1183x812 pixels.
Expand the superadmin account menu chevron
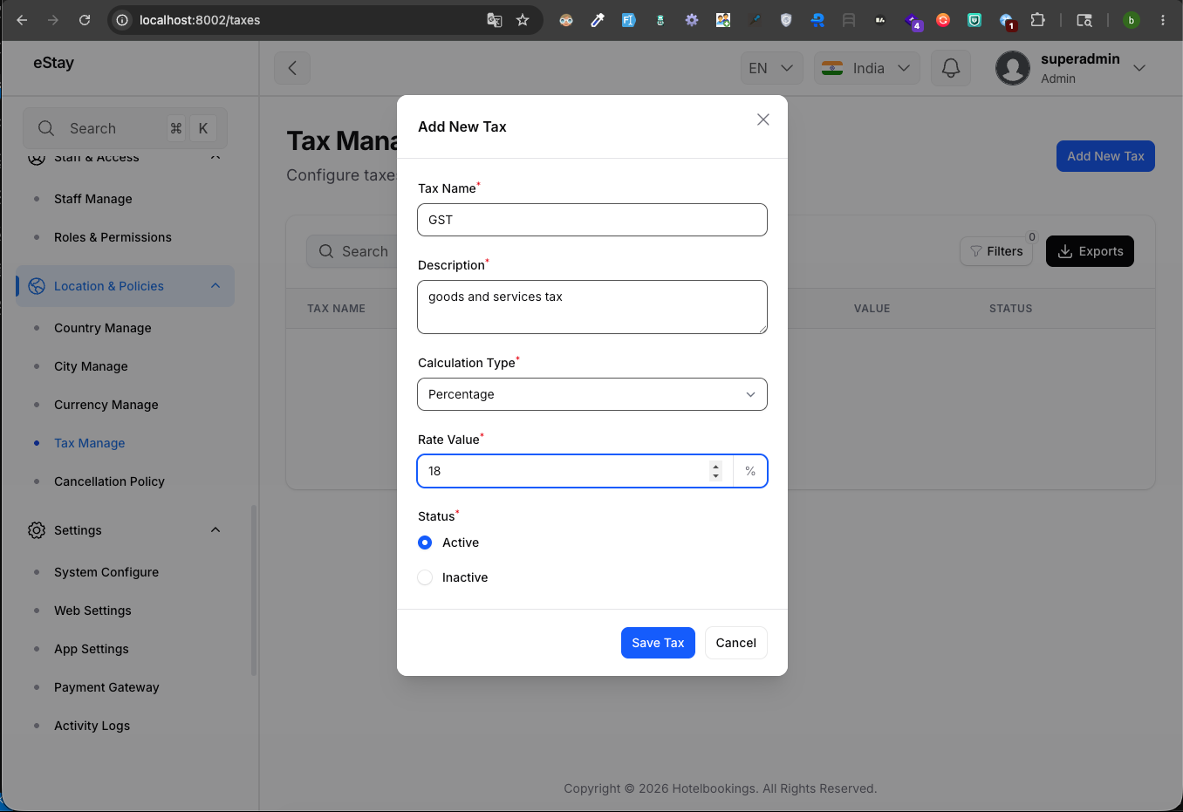coord(1139,68)
